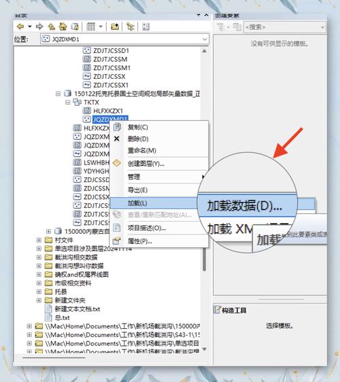Expand the 确权and权属界线图 folder

pyautogui.click(x=39, y=275)
